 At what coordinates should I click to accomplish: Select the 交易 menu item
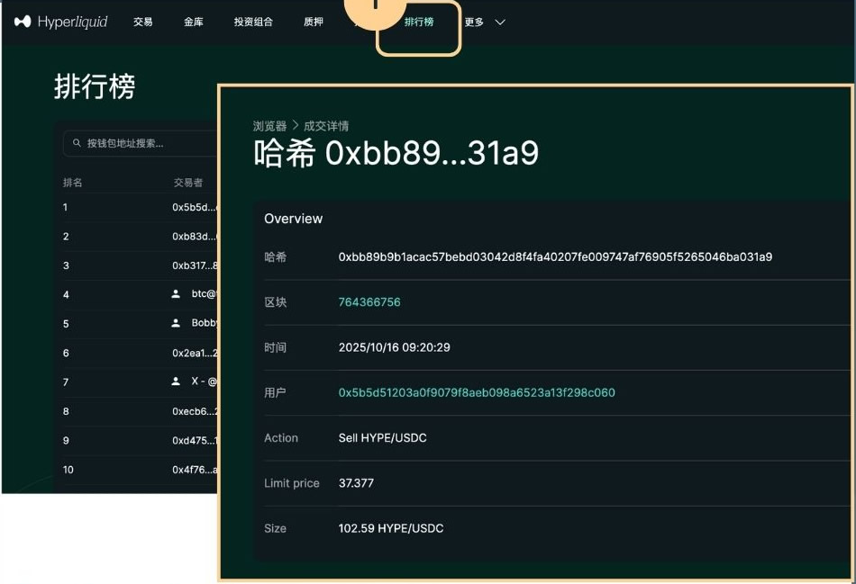pyautogui.click(x=142, y=21)
